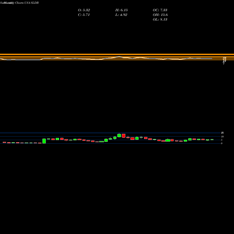Click the 'Charts USA SLDB' title text
The width and height of the screenshot is (234, 234).
[27, 3]
